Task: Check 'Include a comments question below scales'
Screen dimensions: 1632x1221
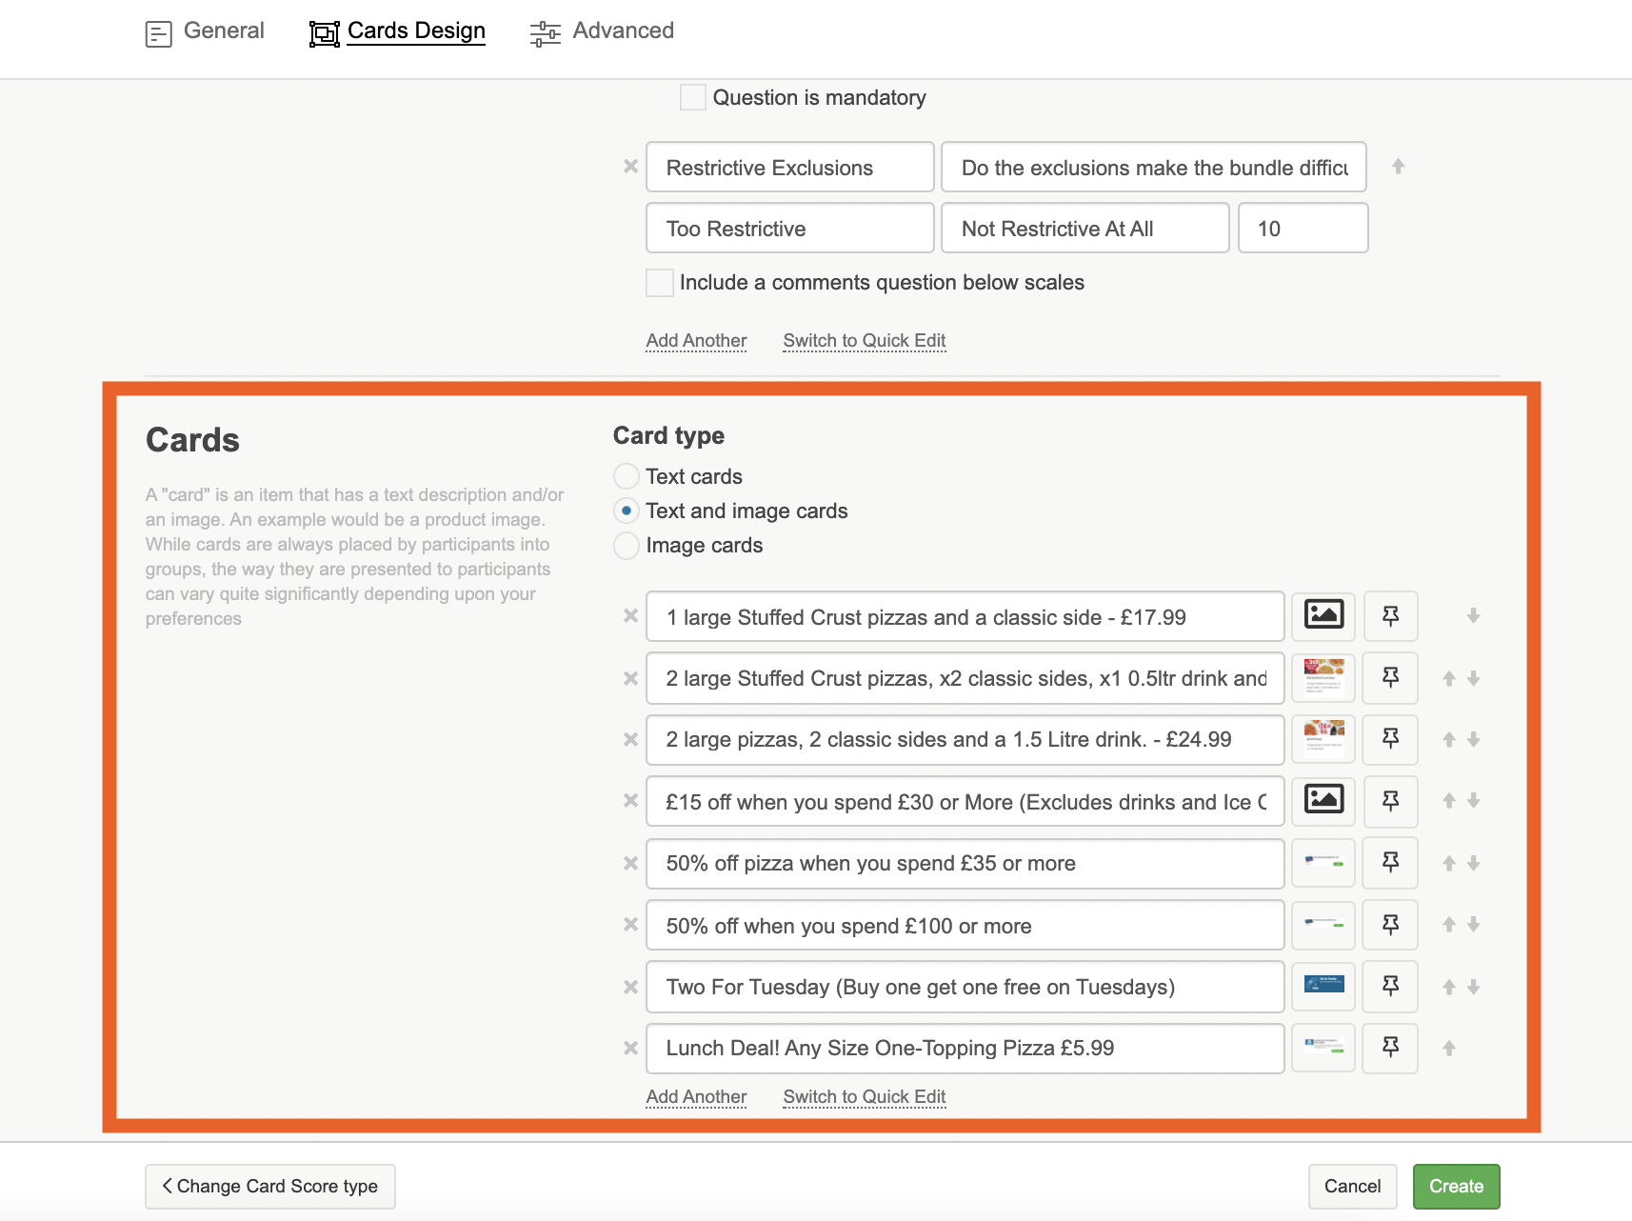Action: 660,283
